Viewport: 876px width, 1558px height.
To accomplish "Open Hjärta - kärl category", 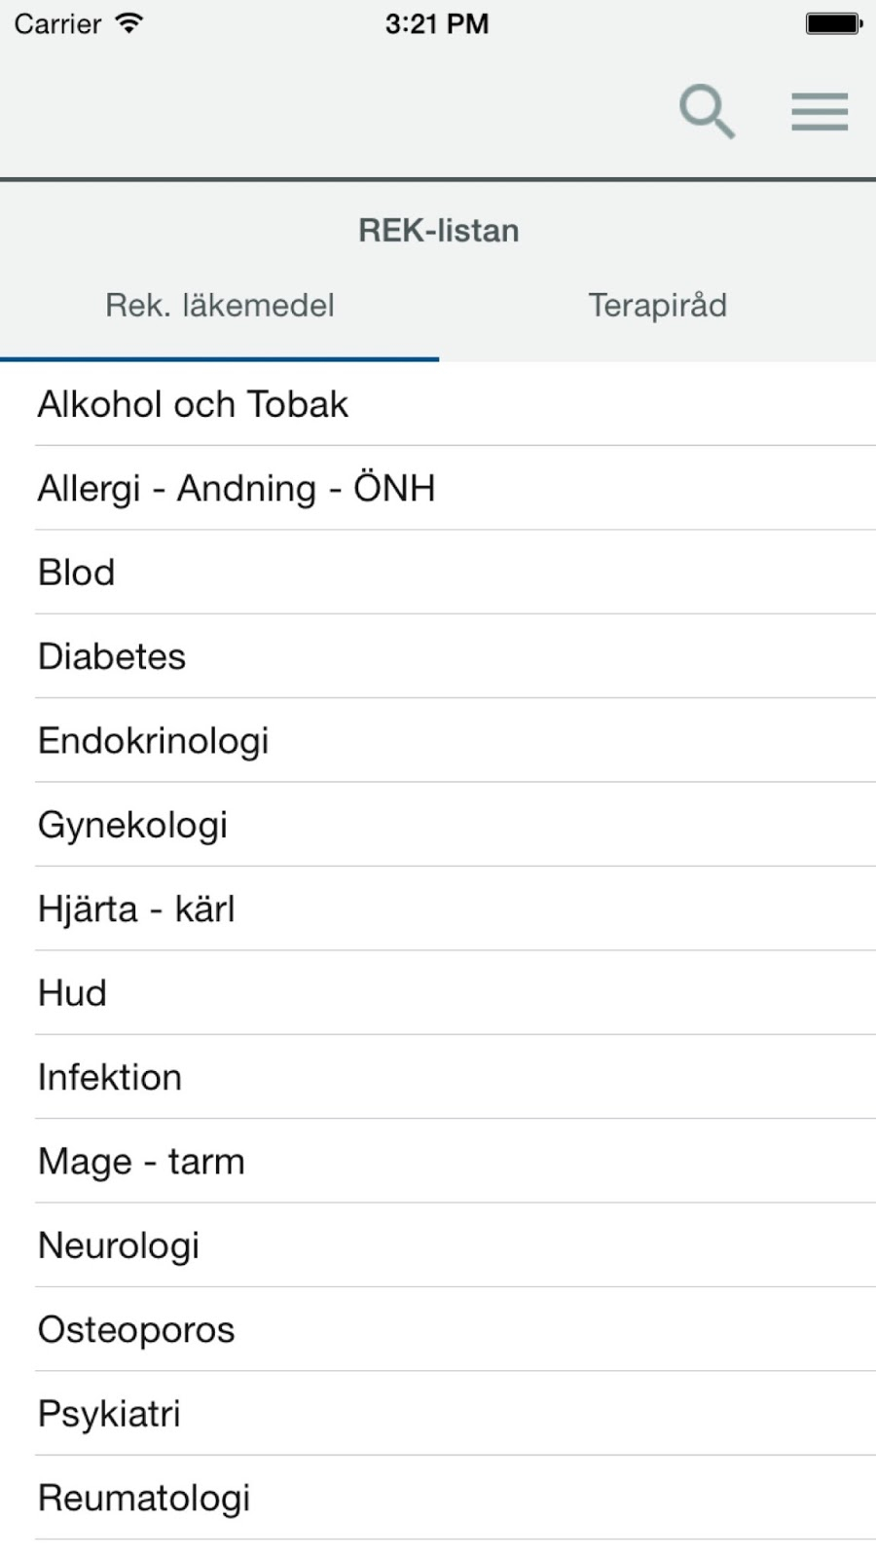I will tap(438, 909).
